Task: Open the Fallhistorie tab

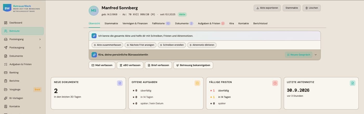Action: tap(161, 23)
